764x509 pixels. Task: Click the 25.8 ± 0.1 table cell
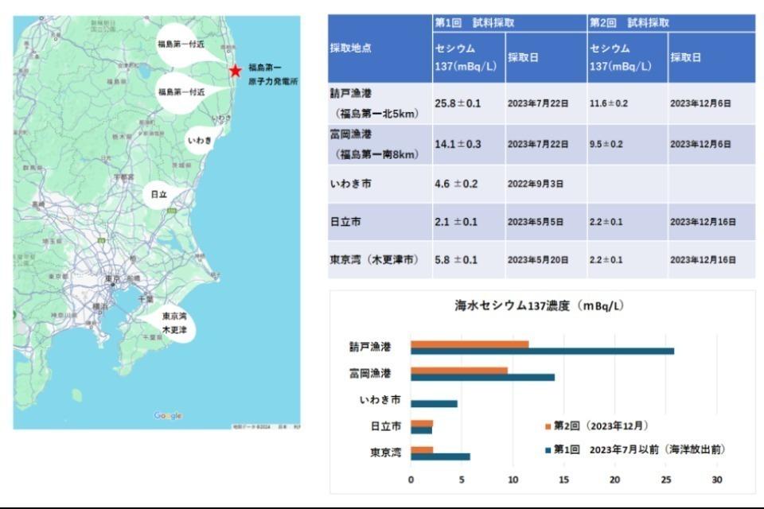point(458,103)
